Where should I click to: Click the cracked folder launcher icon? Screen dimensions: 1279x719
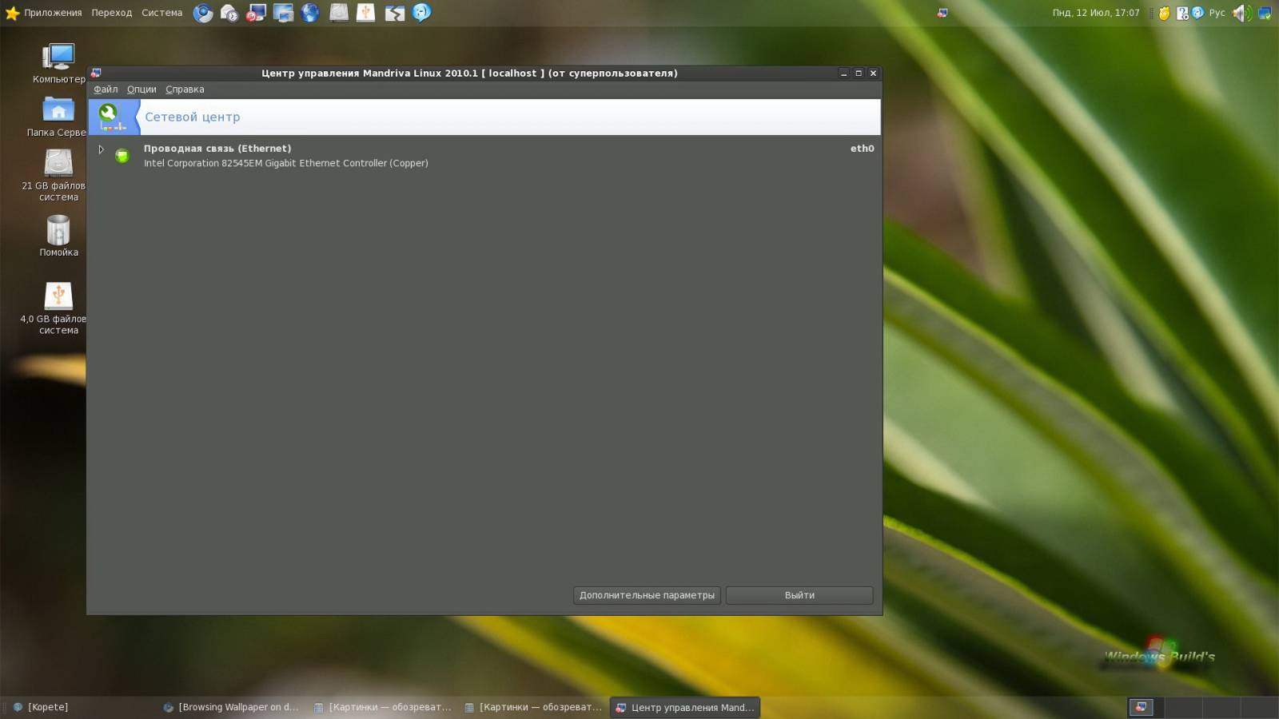coord(394,13)
